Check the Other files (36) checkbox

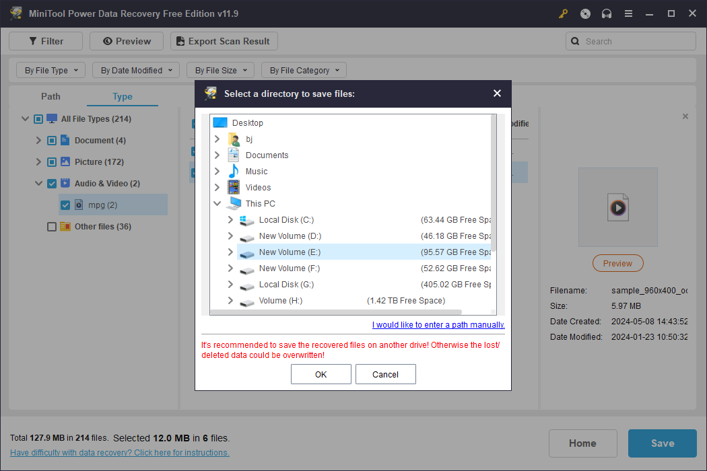pyautogui.click(x=52, y=227)
